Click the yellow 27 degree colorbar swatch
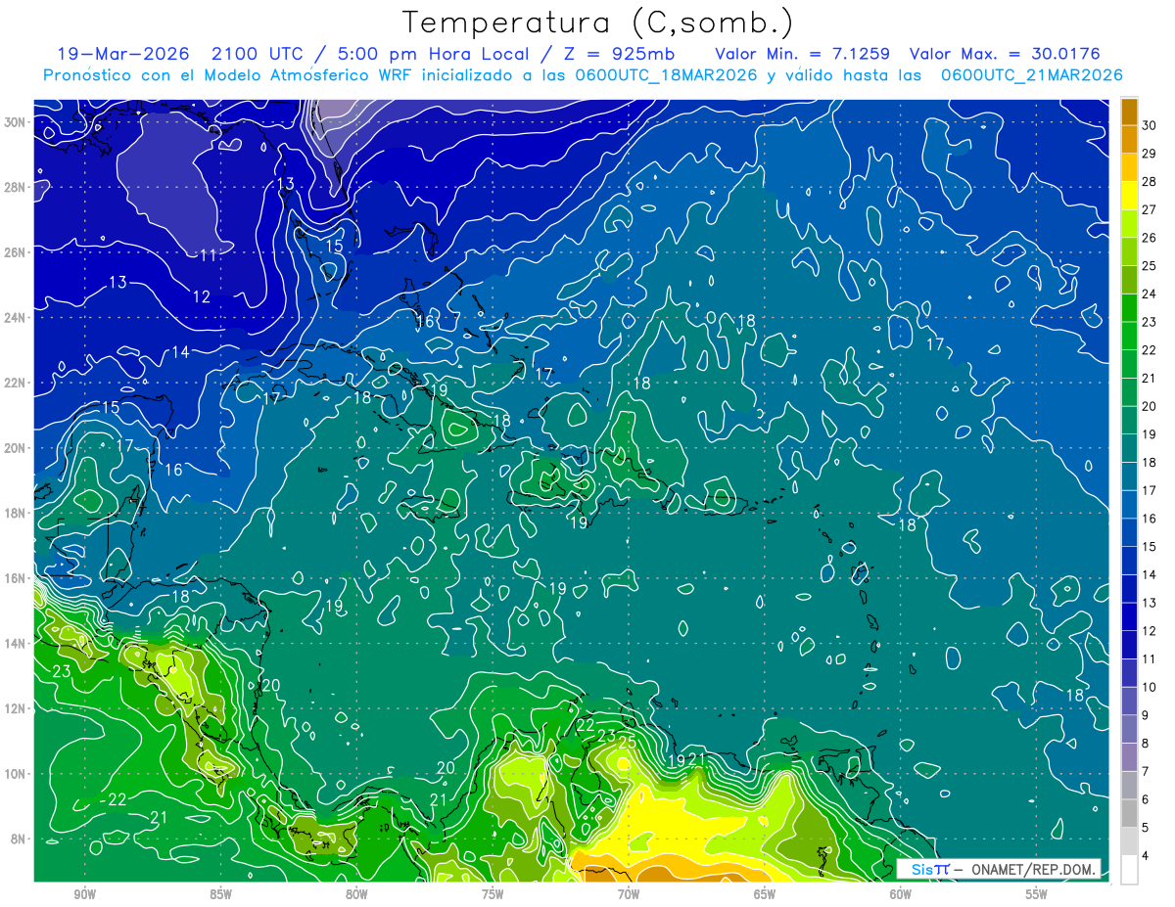Image resolution: width=1175 pixels, height=907 pixels. coord(1129,196)
